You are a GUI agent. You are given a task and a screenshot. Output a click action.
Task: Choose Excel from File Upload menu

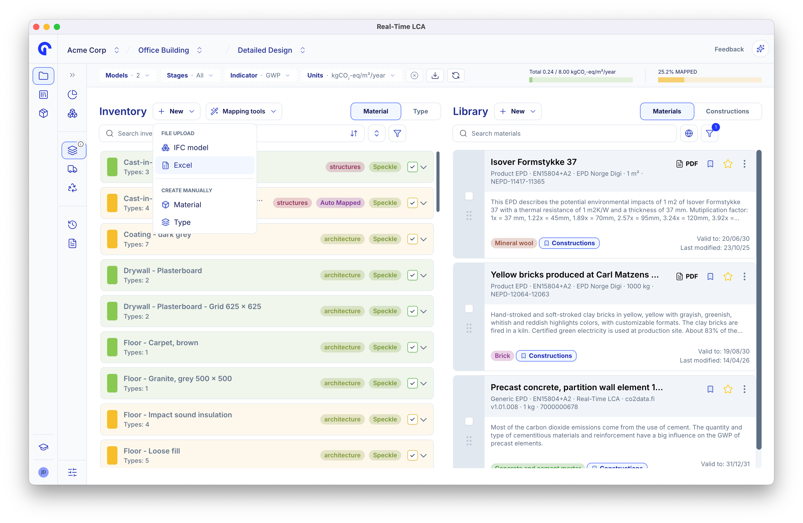point(205,165)
